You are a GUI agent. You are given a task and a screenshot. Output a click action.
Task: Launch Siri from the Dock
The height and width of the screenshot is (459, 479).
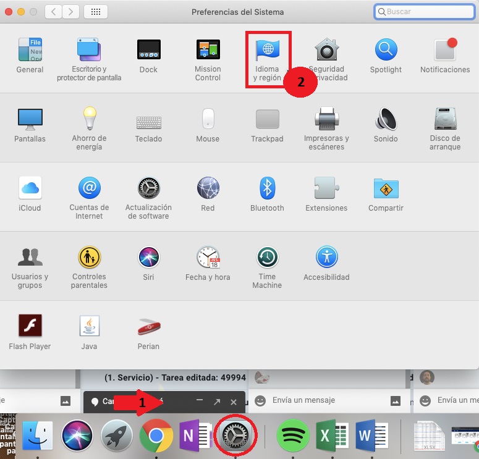[77, 436]
